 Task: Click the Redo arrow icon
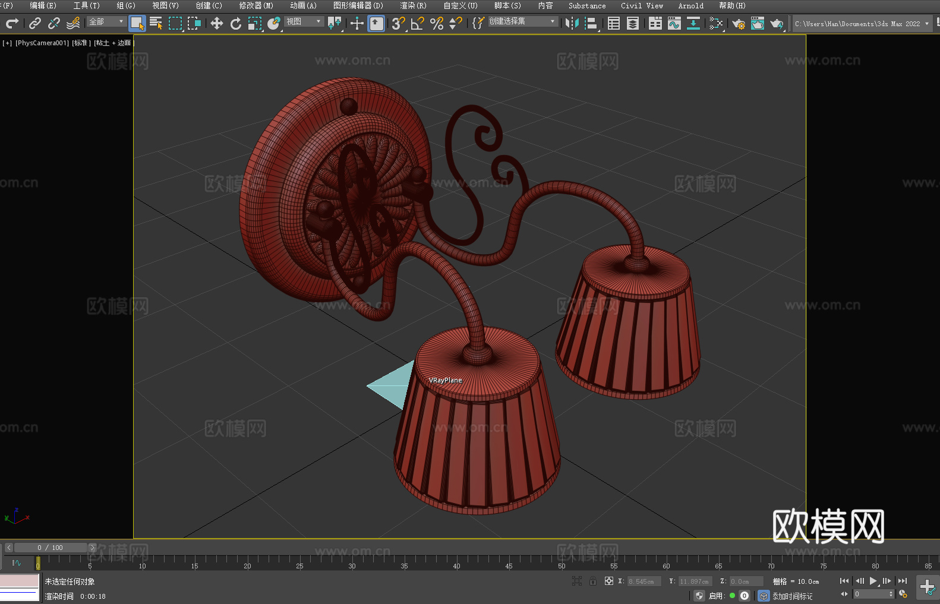point(12,23)
